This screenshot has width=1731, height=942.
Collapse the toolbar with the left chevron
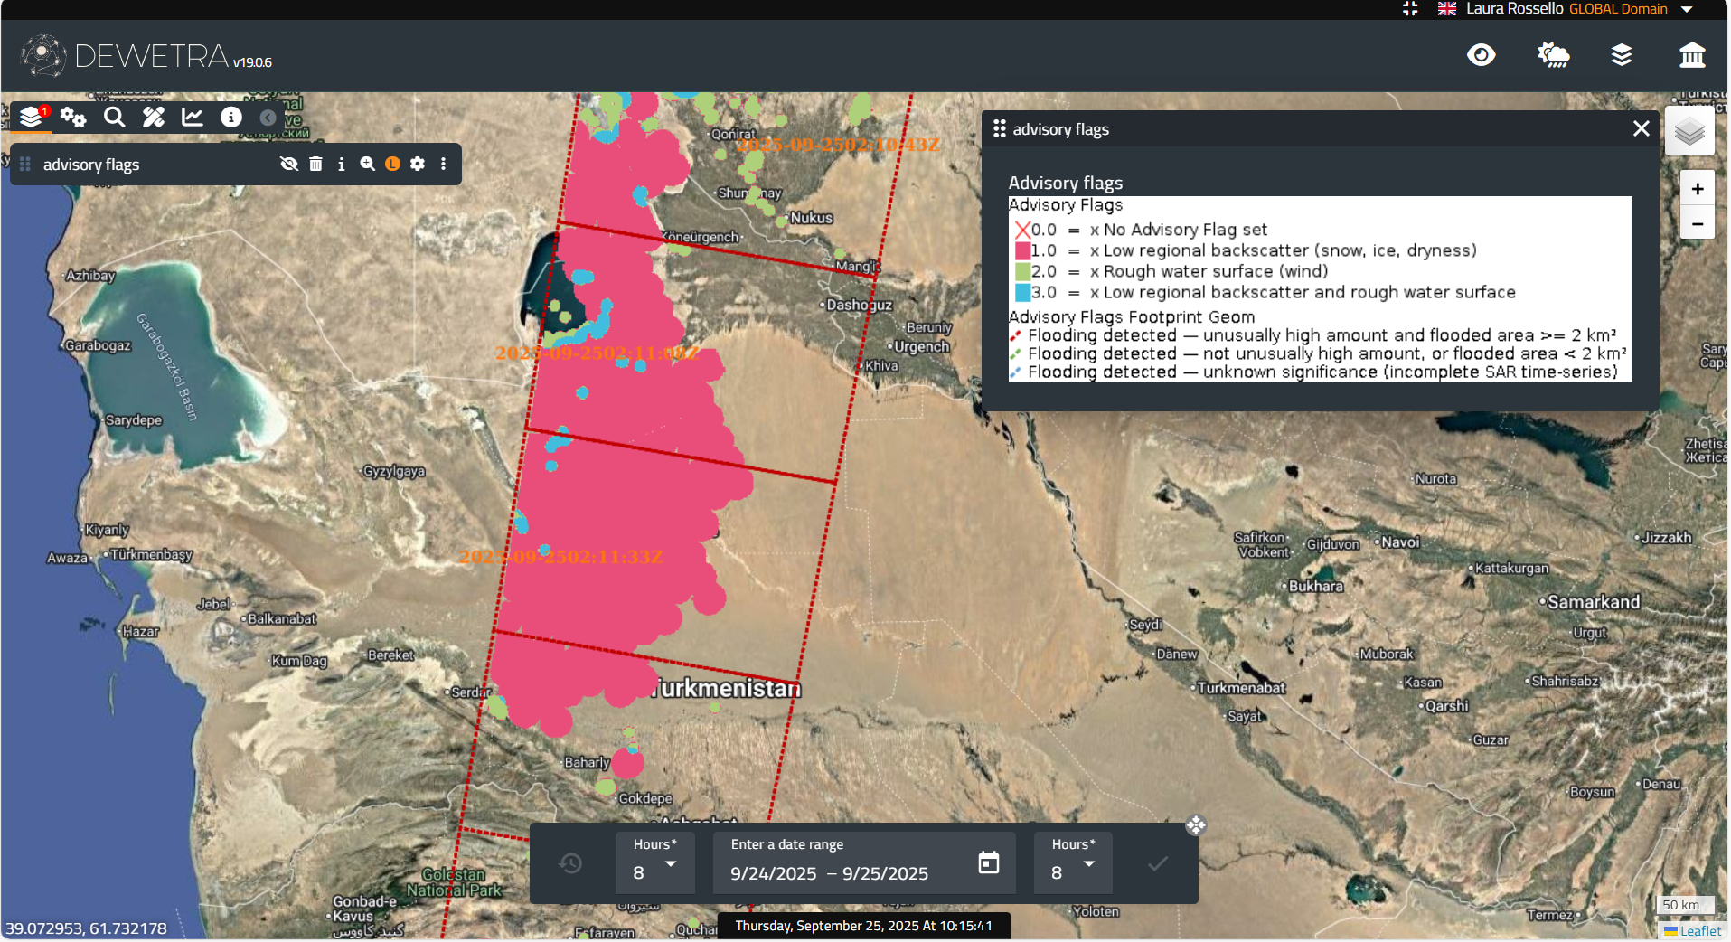[x=268, y=118]
